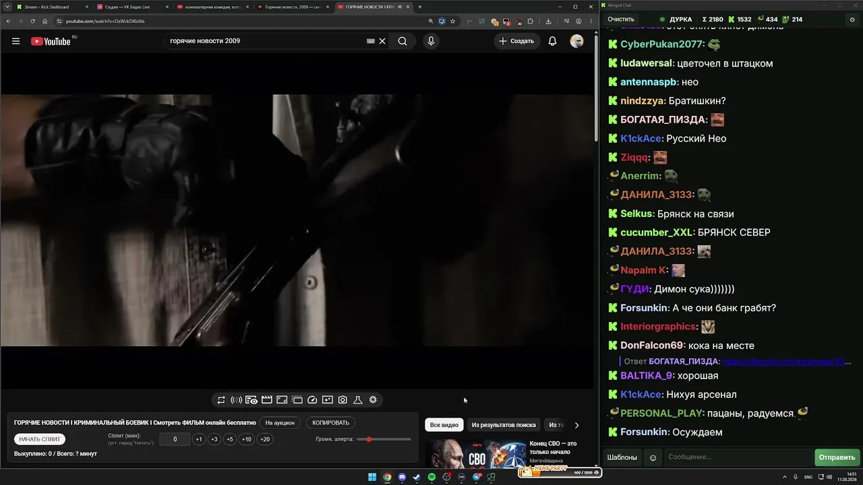This screenshot has height=485, width=863.
Task: Add +20 minutes to the split
Action: coord(265,439)
